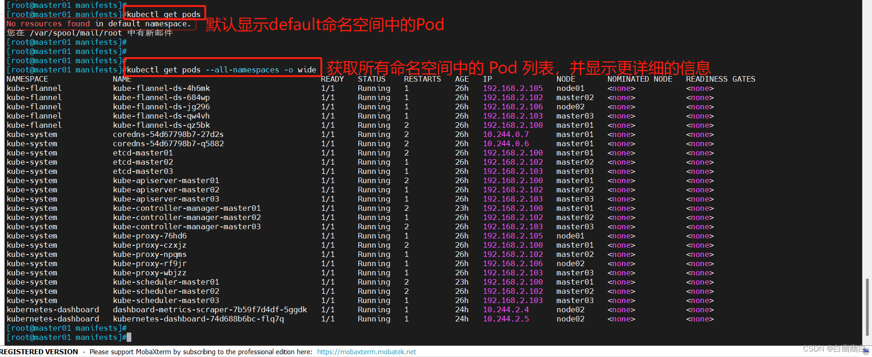Click pod name kube-scheduler-master02
This screenshot has height=357, width=872.
[166, 291]
